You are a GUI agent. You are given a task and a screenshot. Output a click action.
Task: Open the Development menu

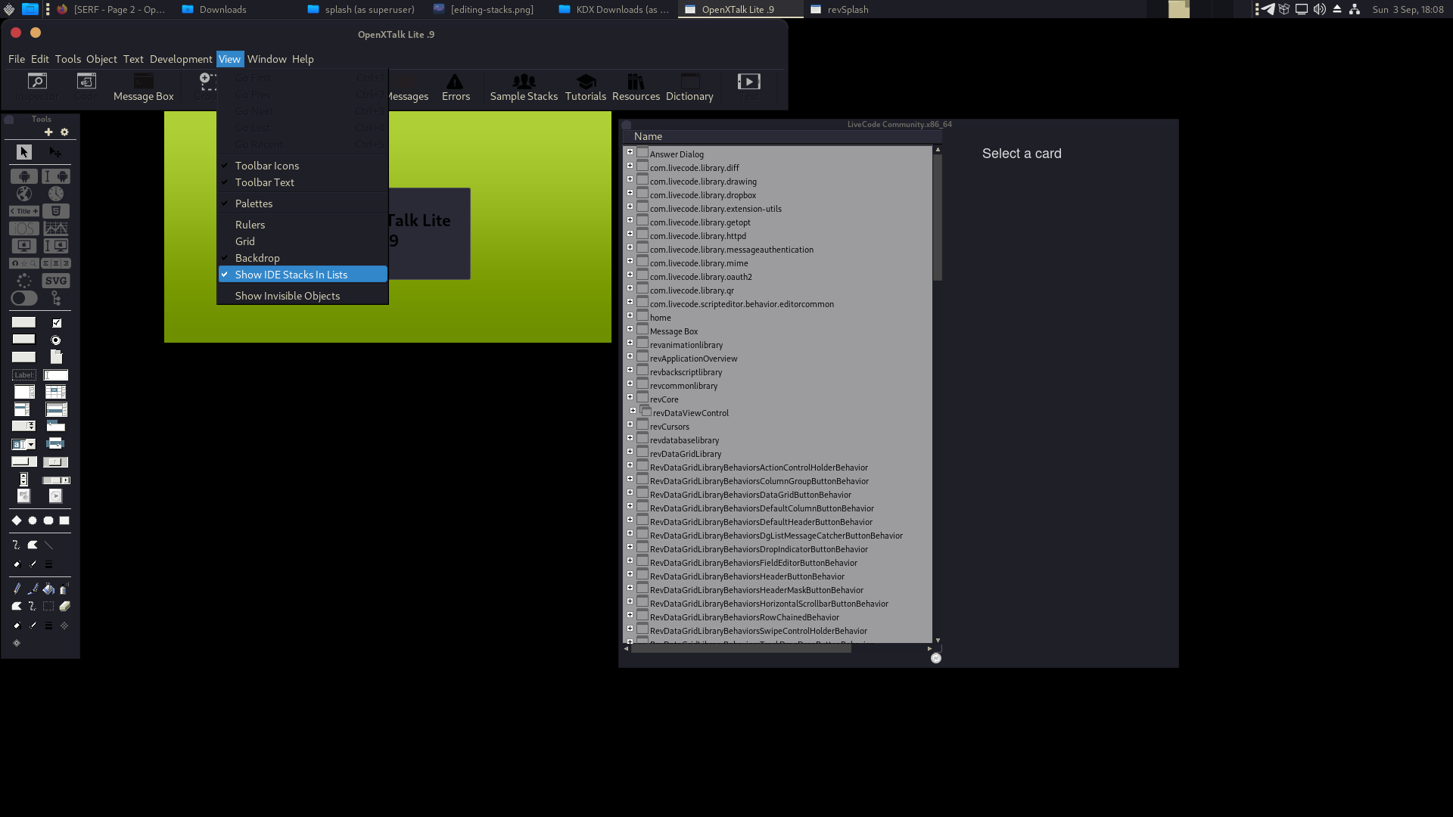(x=181, y=59)
